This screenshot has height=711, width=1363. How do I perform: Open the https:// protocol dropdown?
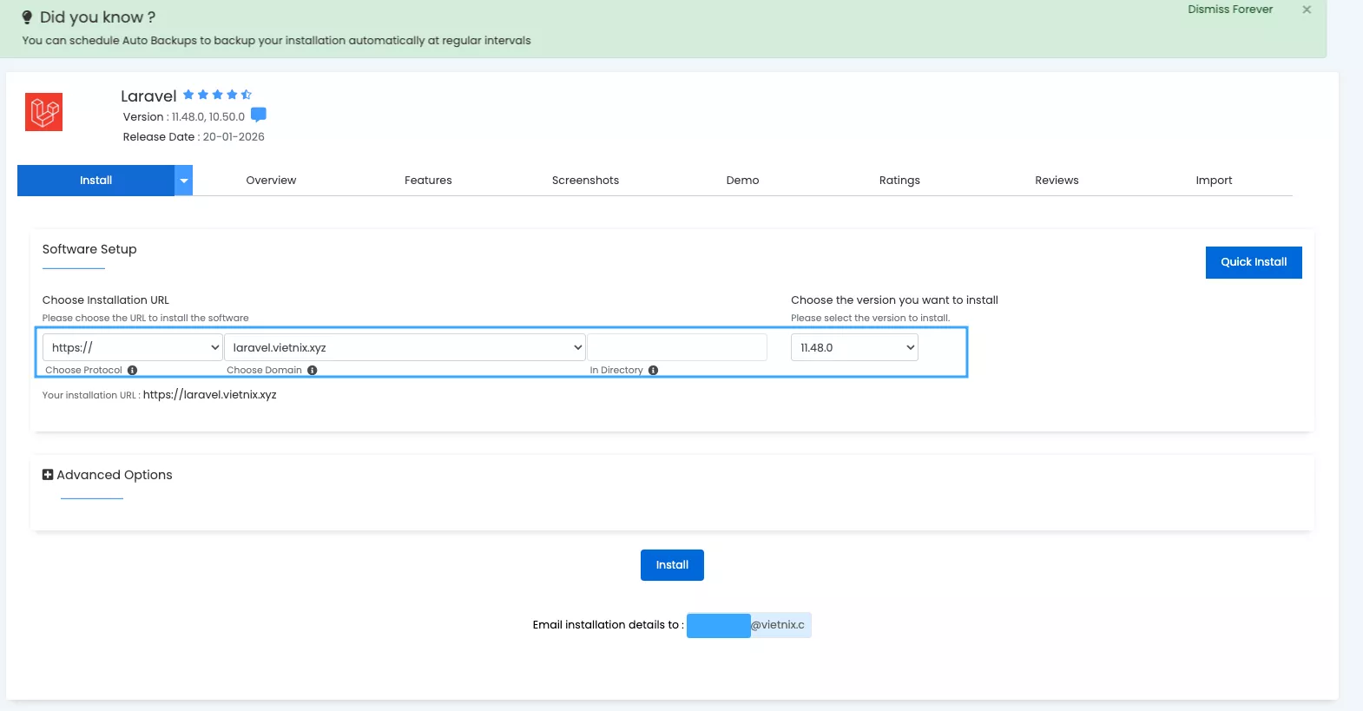pyautogui.click(x=132, y=347)
